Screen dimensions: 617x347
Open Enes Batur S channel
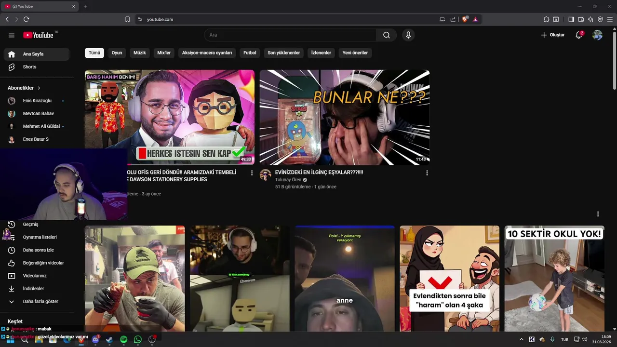click(37, 139)
